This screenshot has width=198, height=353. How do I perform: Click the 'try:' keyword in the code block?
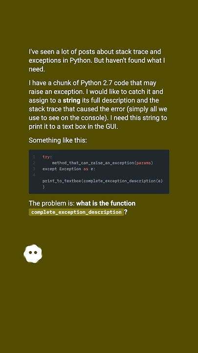(47, 157)
